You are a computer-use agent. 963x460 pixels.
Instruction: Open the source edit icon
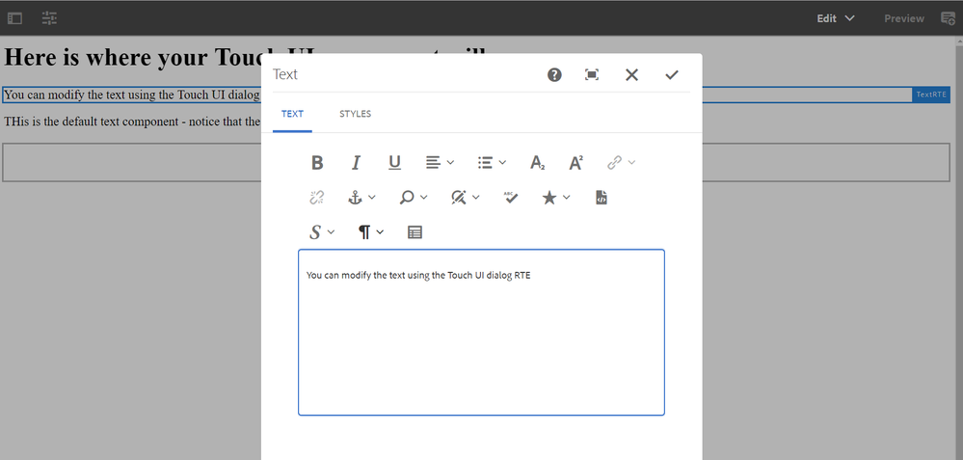click(602, 198)
